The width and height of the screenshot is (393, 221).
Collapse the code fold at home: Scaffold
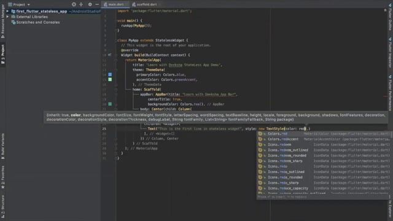[x=116, y=90]
